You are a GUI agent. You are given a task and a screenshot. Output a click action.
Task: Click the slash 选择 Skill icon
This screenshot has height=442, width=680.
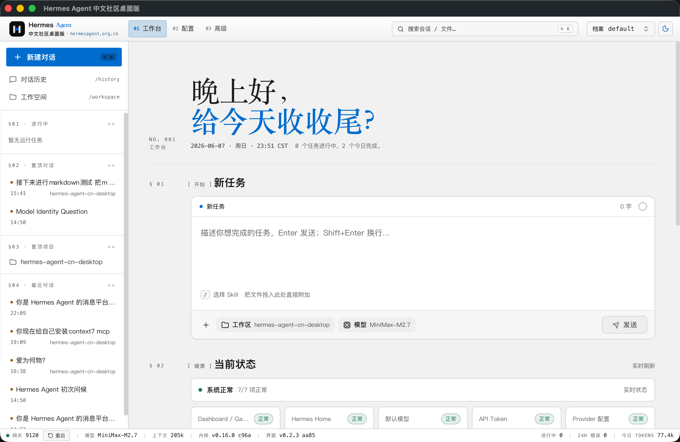tap(205, 294)
